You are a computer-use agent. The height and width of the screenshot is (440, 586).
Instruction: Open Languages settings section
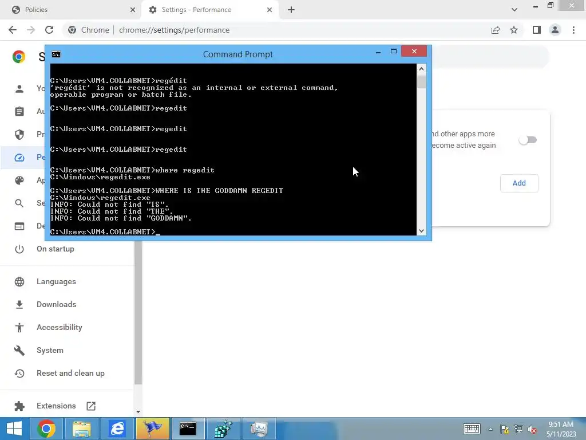click(56, 281)
